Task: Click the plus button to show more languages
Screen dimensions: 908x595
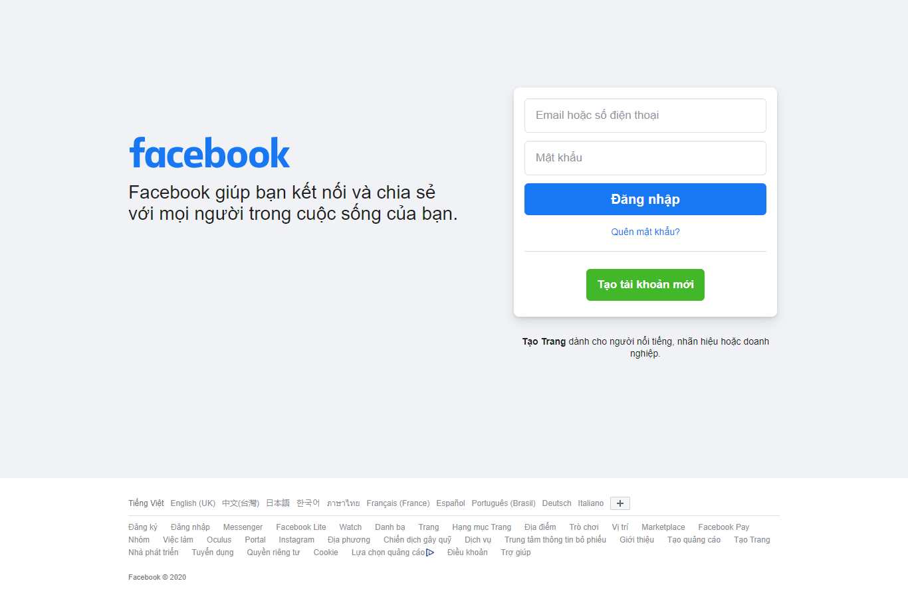Action: (x=620, y=503)
